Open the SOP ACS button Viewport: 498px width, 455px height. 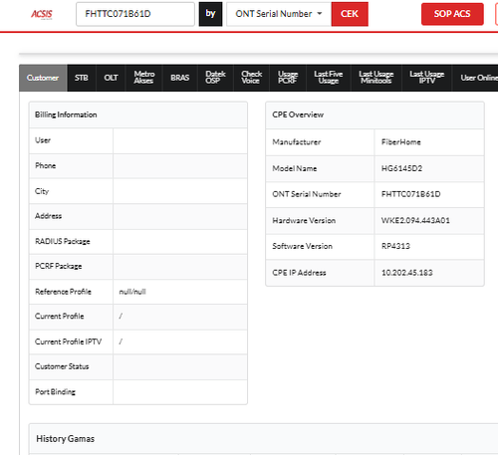(452, 14)
